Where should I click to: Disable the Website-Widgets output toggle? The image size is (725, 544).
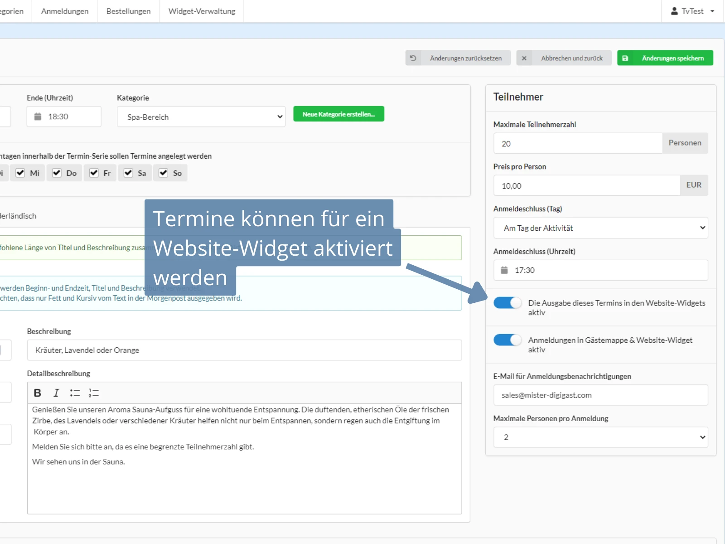pos(507,303)
